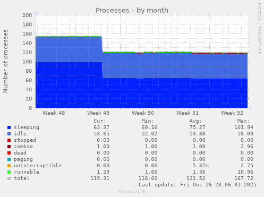Click uninterruptible maximum value 2.75
This screenshot has width=264, height=197.
[247, 166]
